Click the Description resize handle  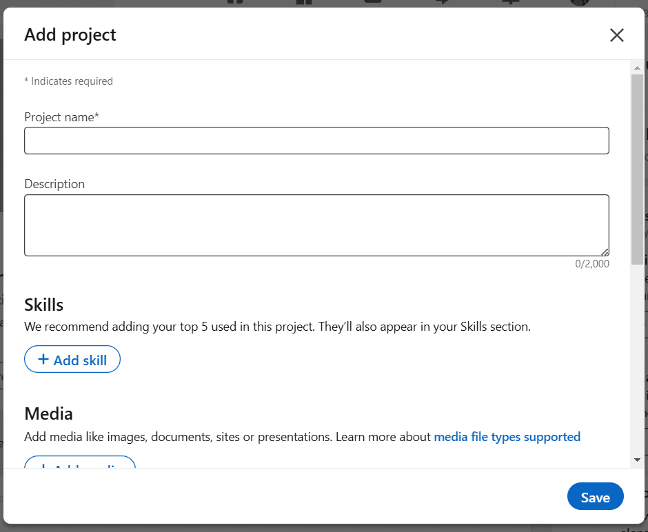tap(605, 252)
